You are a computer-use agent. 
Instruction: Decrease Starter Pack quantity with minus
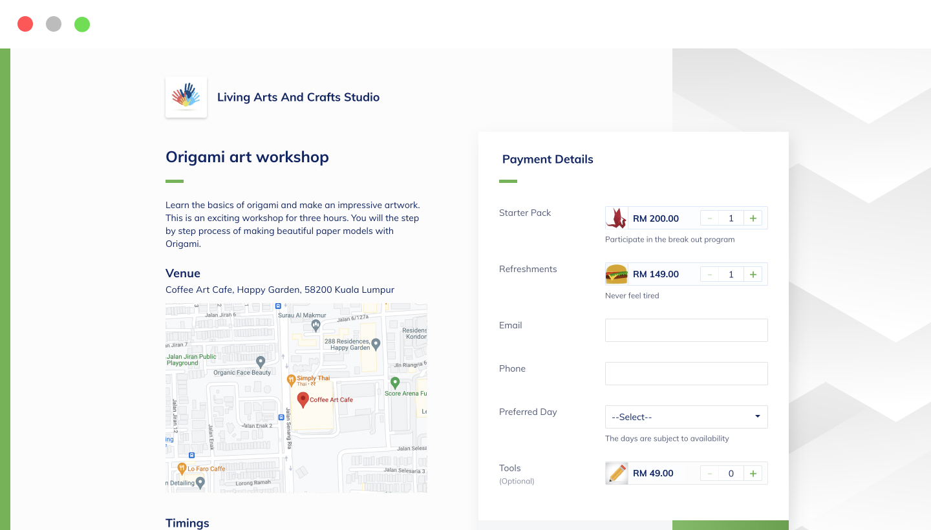tap(710, 218)
